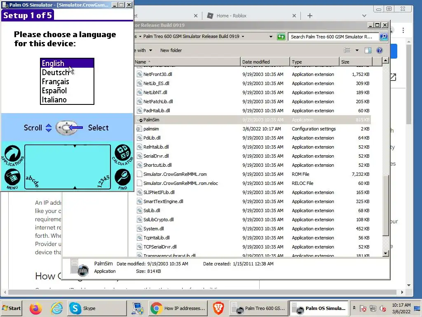Sort files by Name column
The width and height of the screenshot is (422, 317).
(187, 62)
